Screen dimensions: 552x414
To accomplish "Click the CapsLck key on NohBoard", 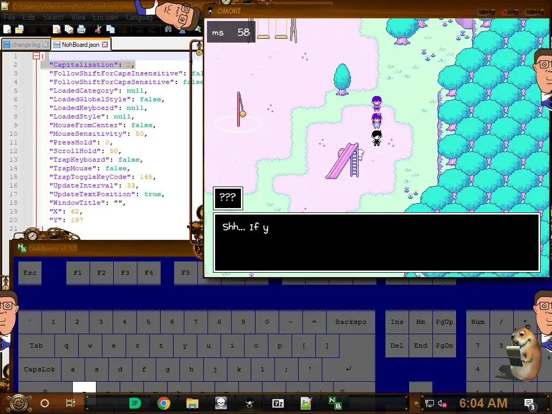I will 39,369.
